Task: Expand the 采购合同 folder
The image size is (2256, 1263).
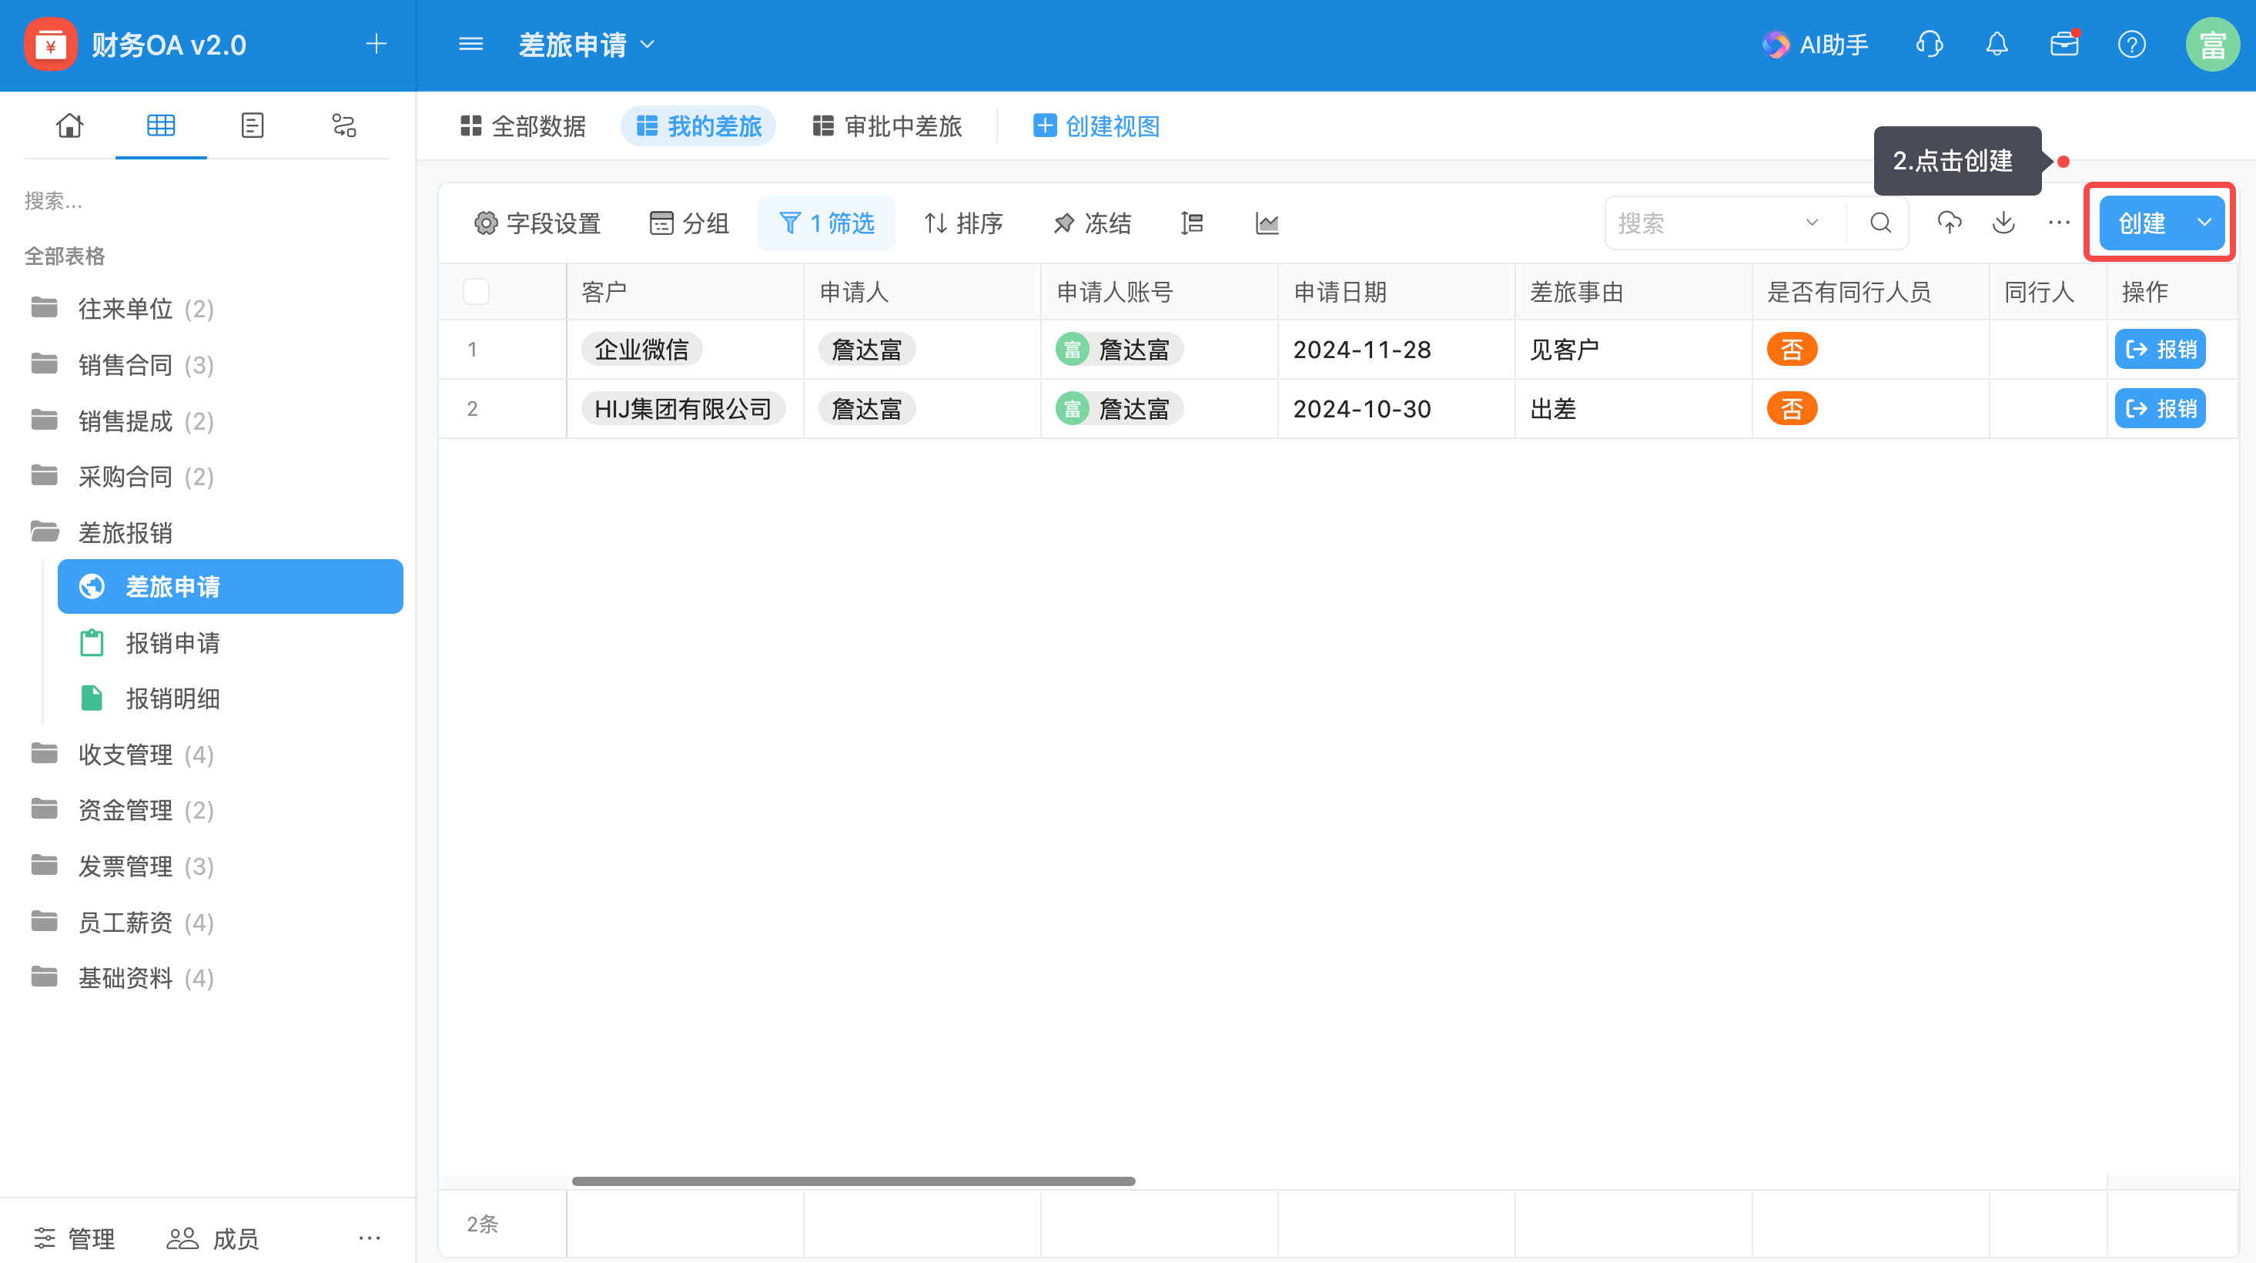Action: [122, 477]
